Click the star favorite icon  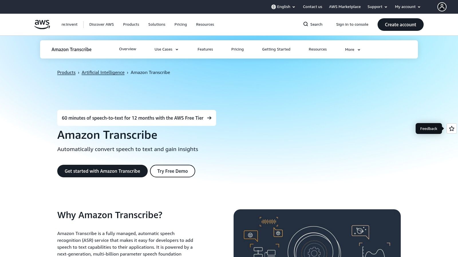tap(451, 128)
